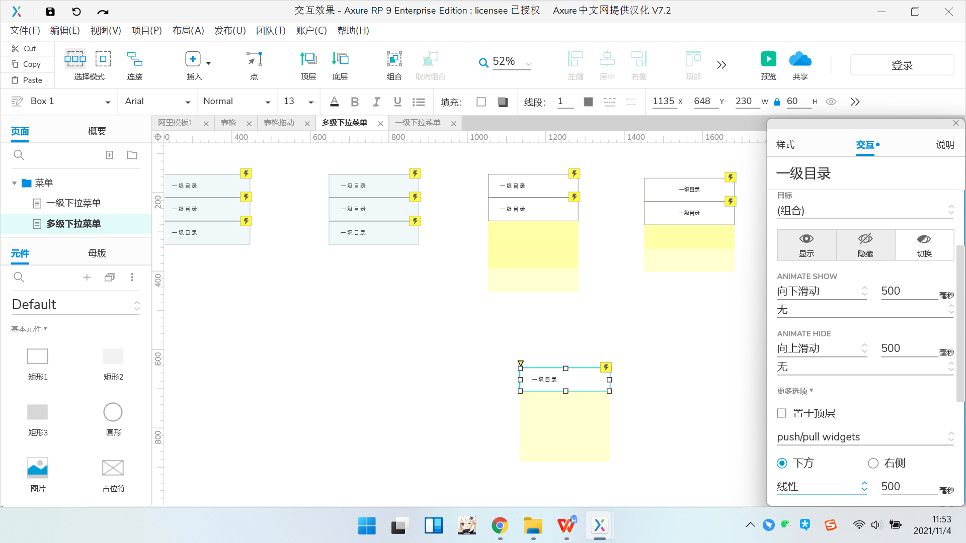Click the 隐藏 hide action button
966x543 pixels.
tap(865, 245)
